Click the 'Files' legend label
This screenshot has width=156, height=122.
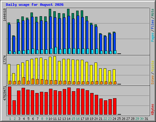click(152, 24)
